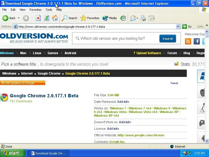Click Add info beside Date Released

[x=123, y=102]
